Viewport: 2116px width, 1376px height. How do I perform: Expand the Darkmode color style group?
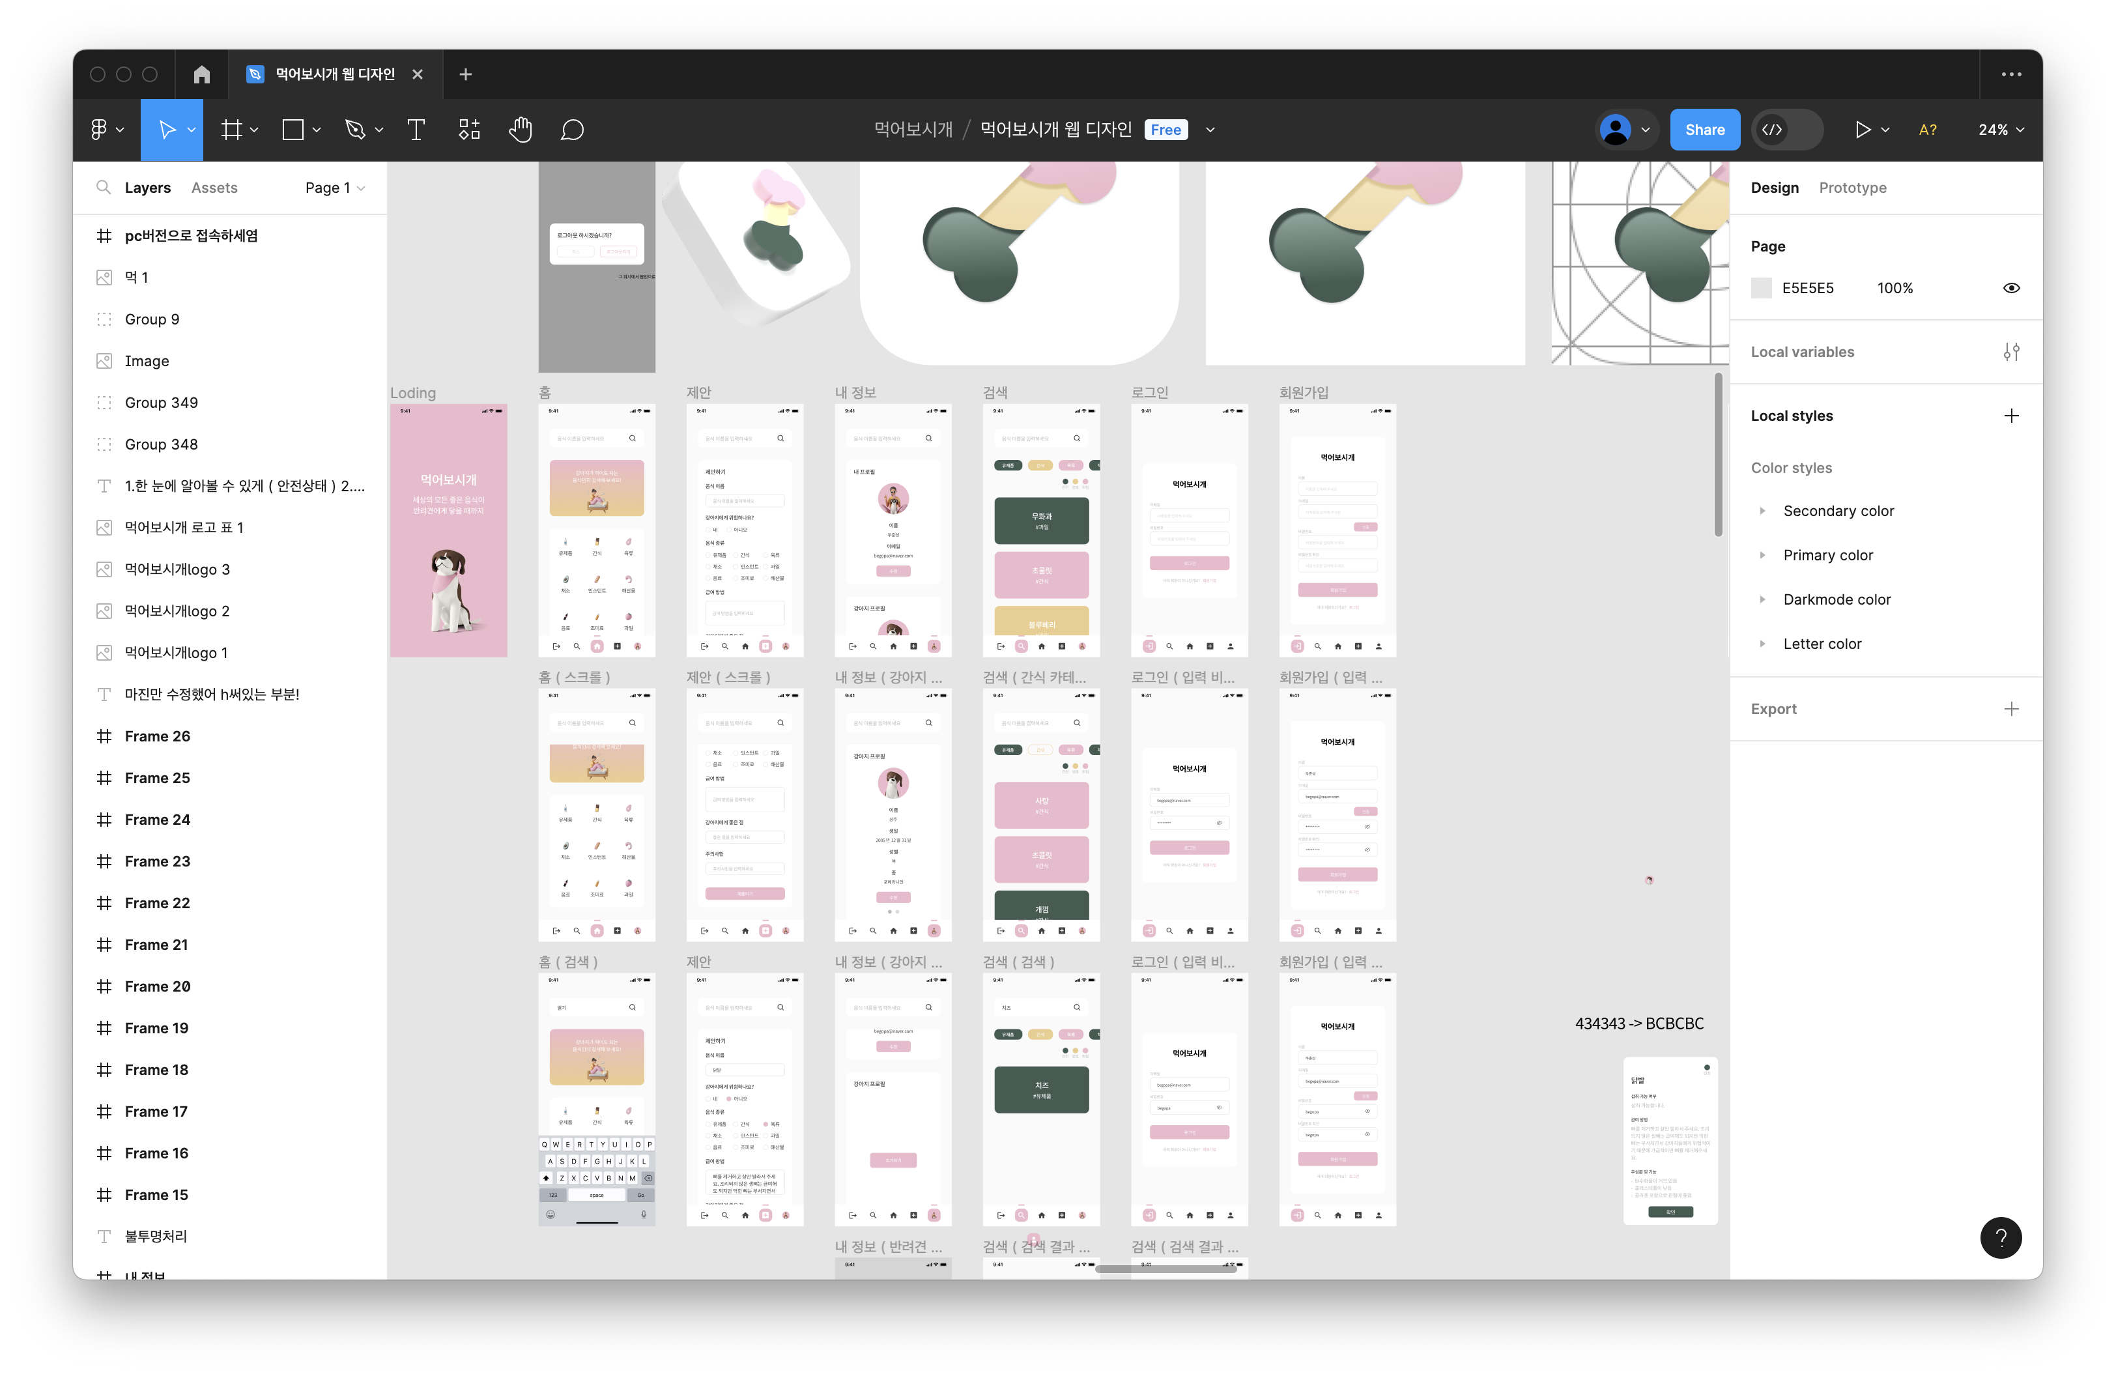[x=1762, y=599]
